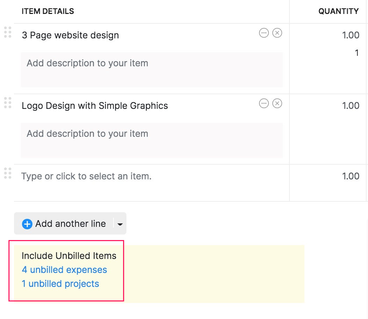Click description field under 3 Page website design
The width and height of the screenshot is (368, 319).
click(x=152, y=70)
